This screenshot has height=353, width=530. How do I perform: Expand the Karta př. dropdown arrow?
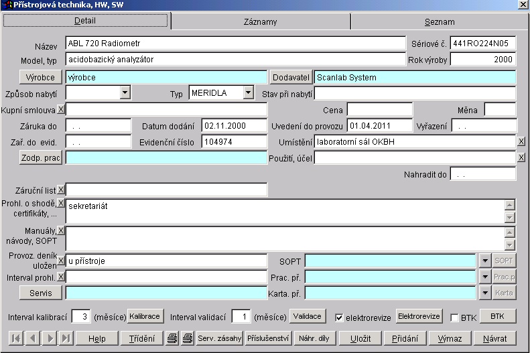pyautogui.click(x=485, y=293)
